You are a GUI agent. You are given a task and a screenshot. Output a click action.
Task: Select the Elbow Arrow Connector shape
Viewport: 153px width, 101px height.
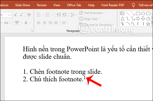[x=133, y=19]
